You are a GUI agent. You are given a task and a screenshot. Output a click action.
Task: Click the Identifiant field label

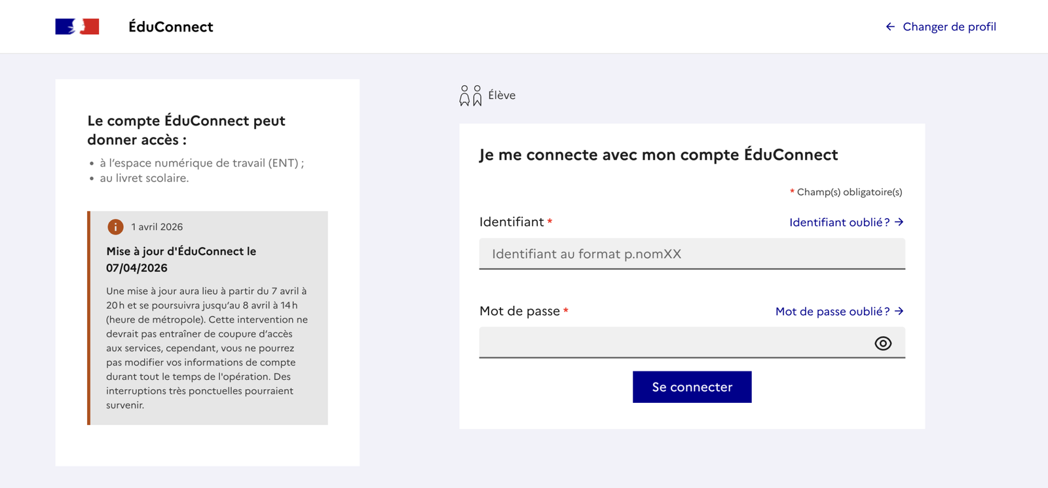[512, 222]
